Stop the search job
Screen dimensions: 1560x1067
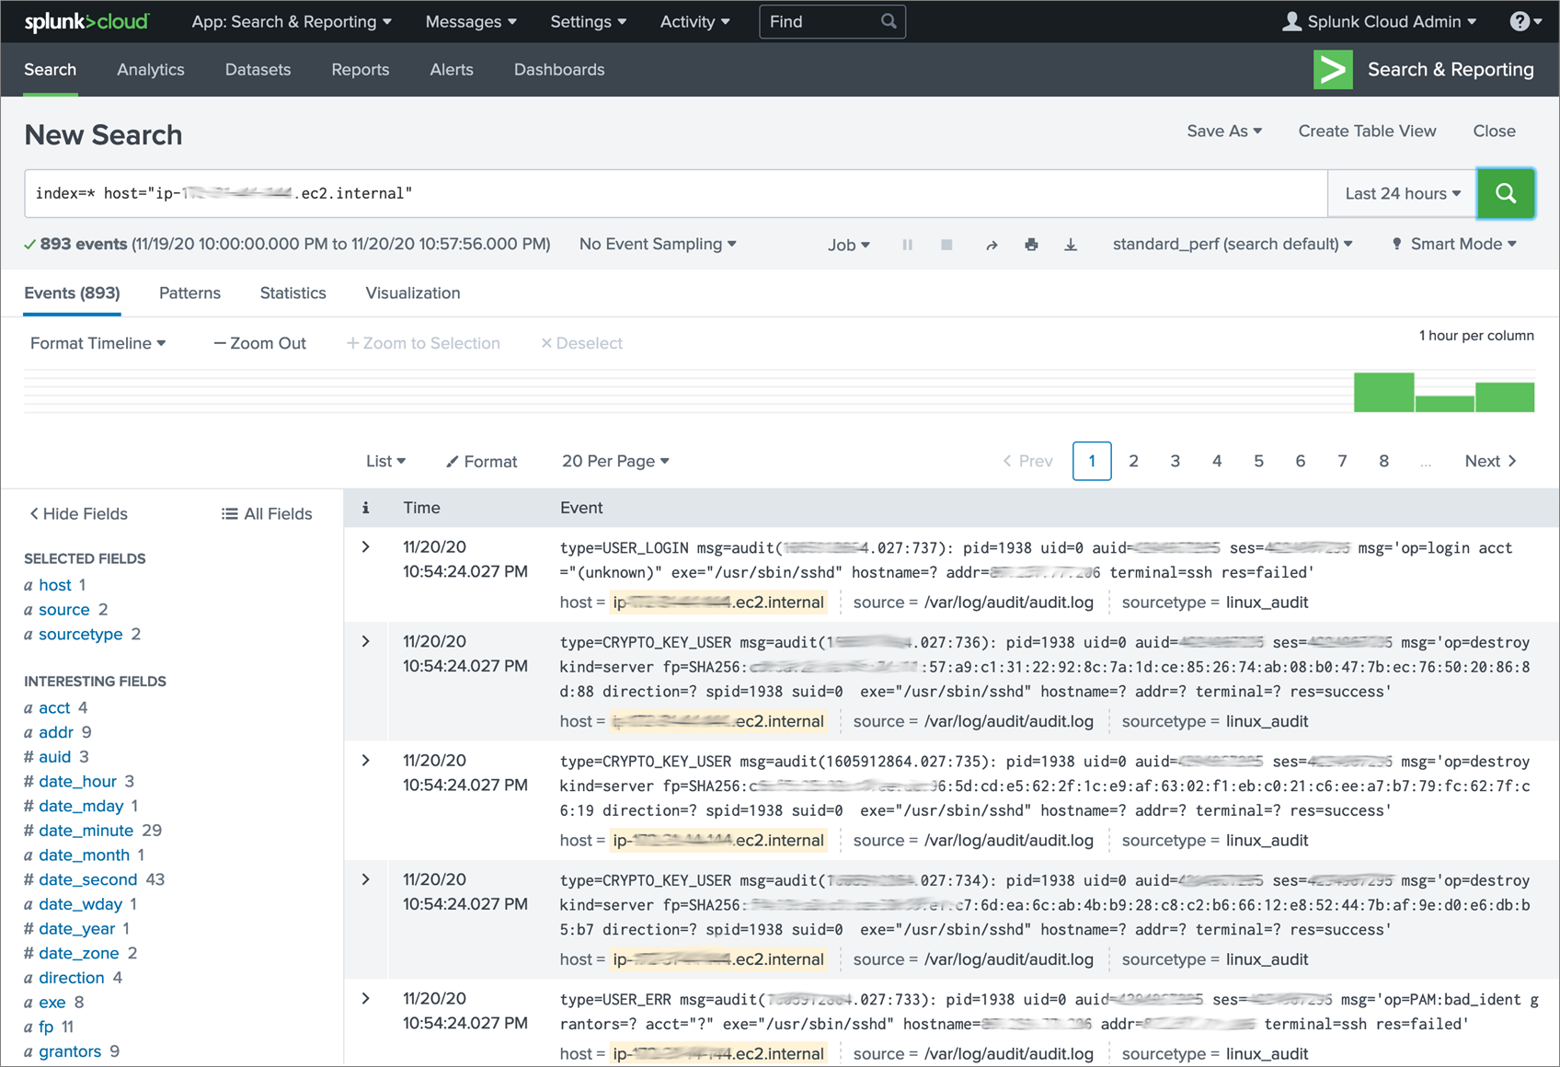pos(946,244)
